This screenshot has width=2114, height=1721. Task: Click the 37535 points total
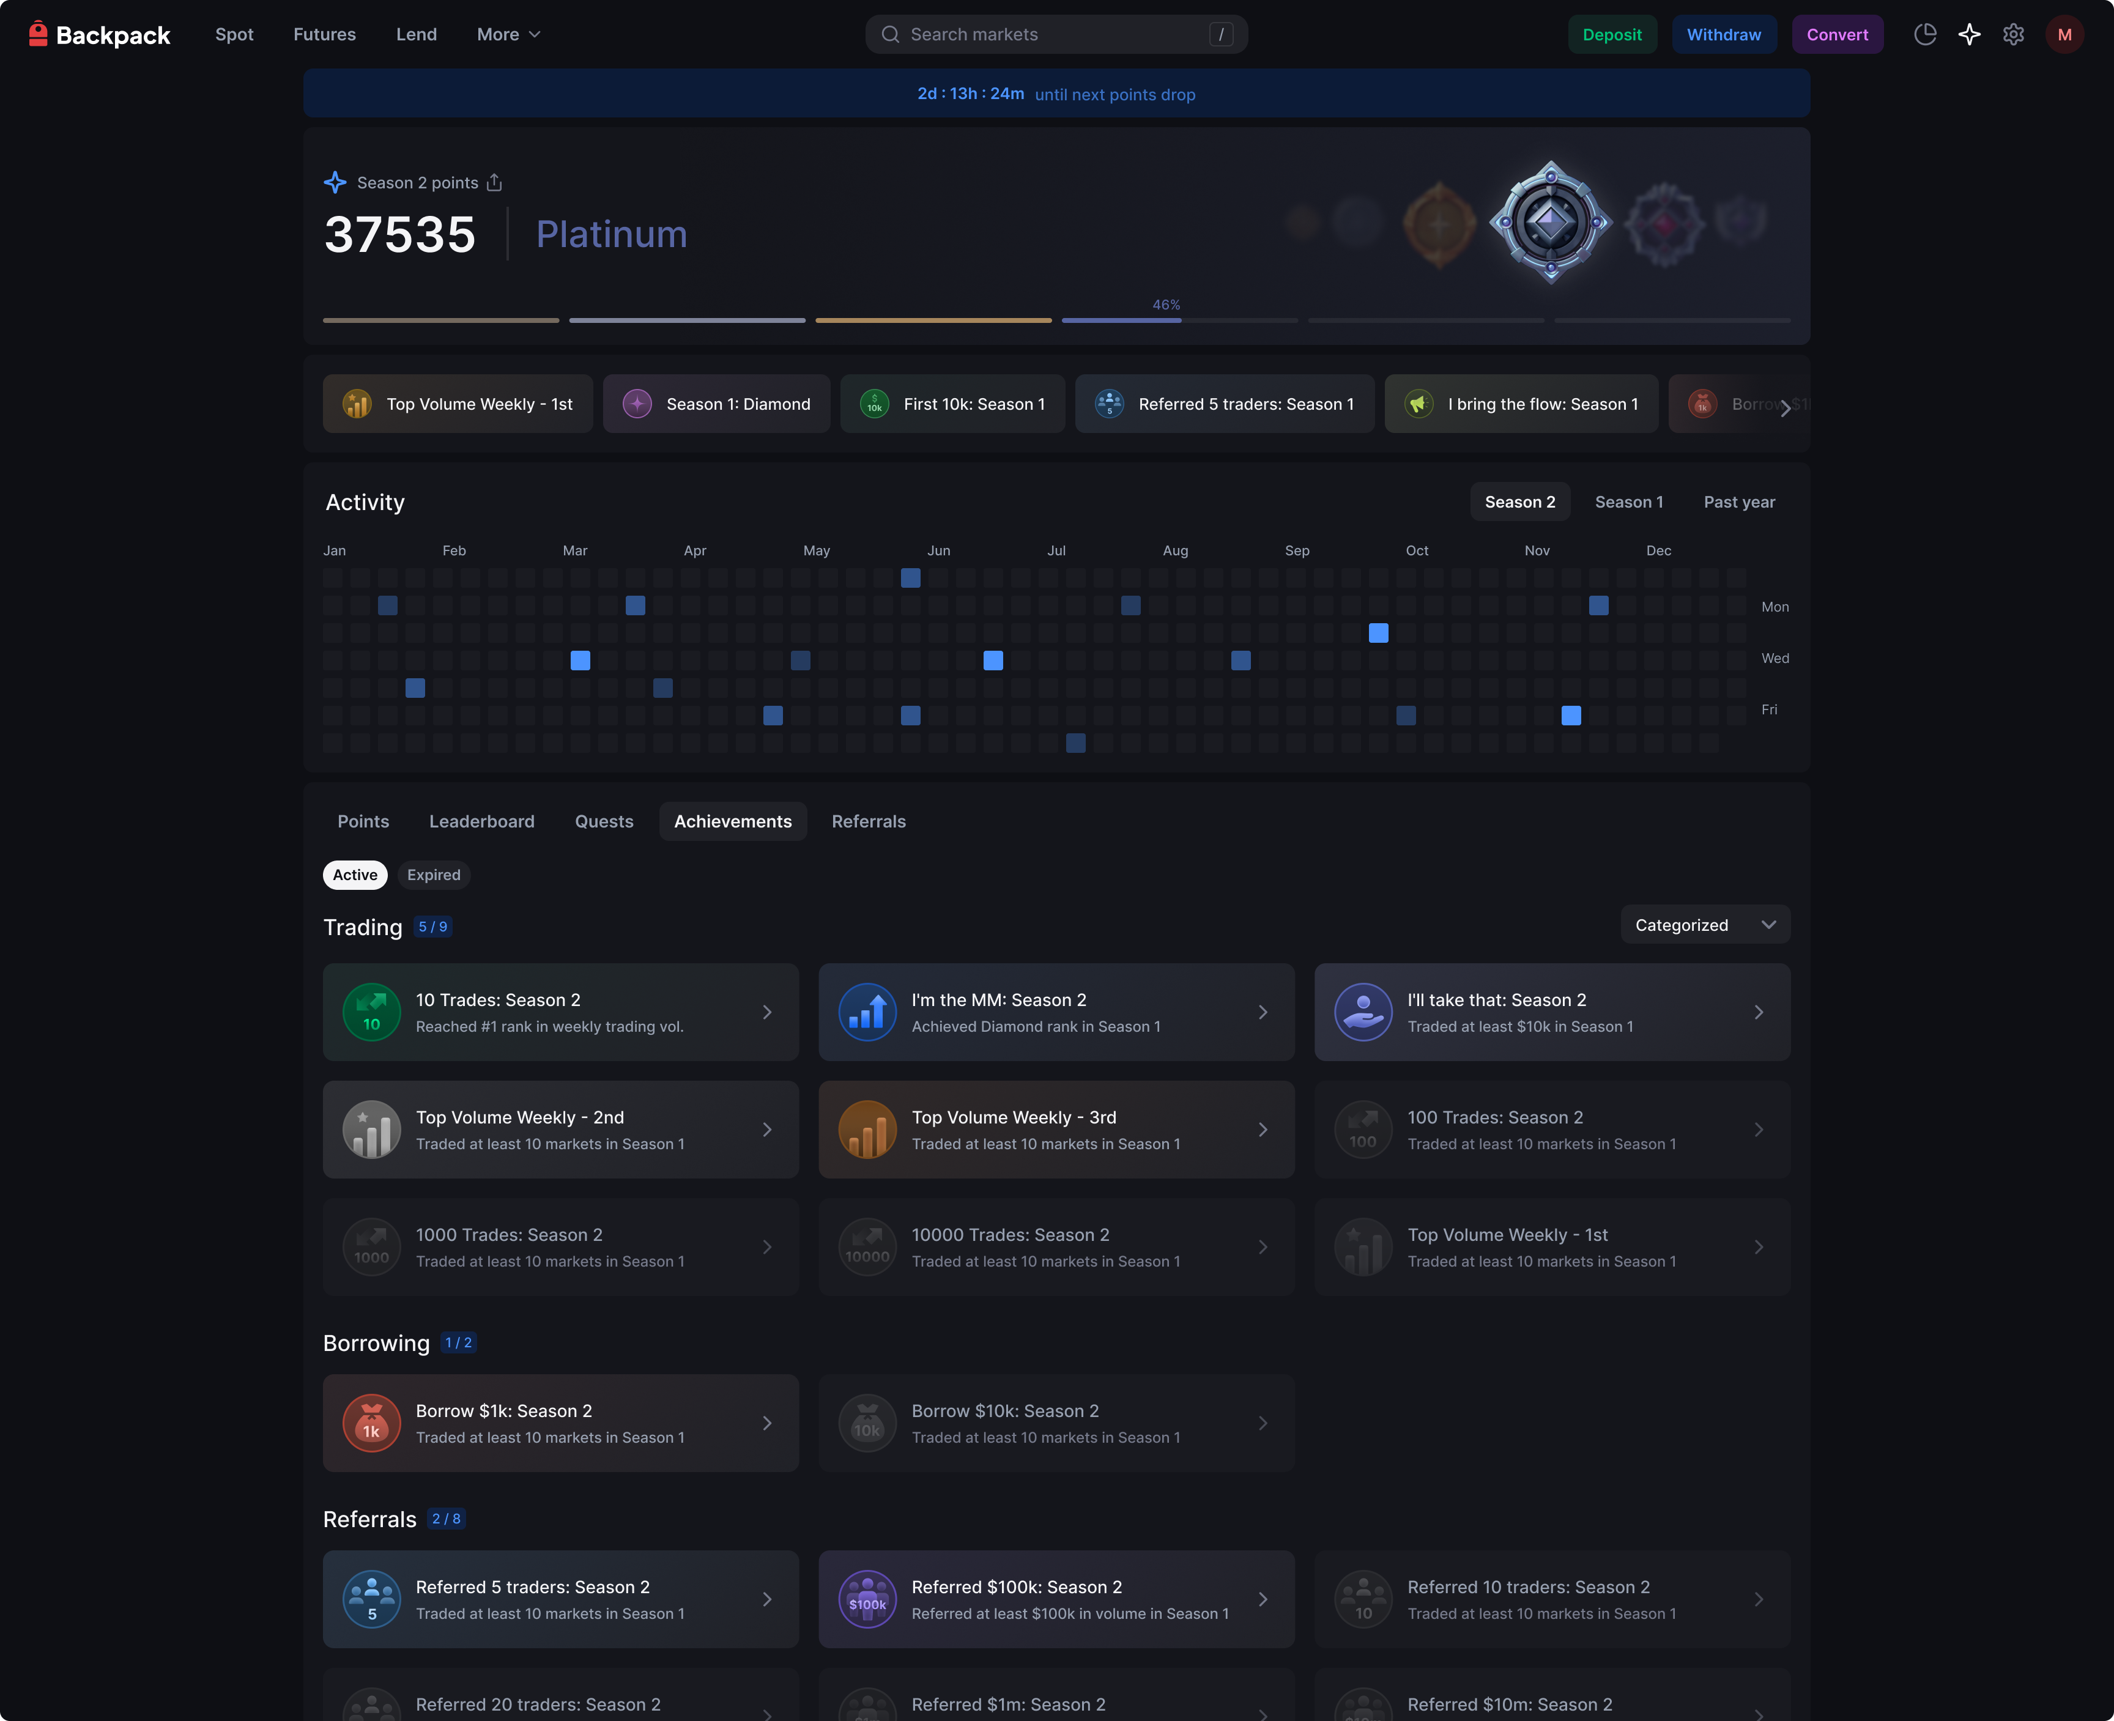tap(399, 234)
